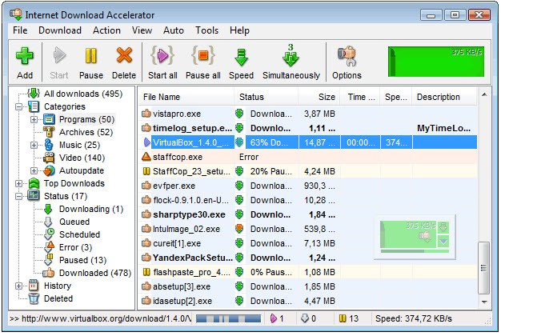Click the status bar segmented progress bar
Screen dimensions: 553x336
point(228,318)
